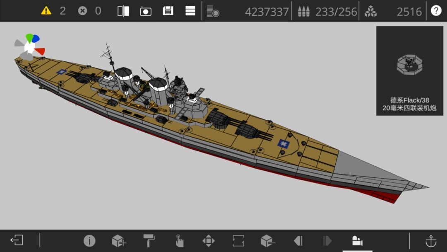447x252 pixels.
Task: Click the block count 2516
Action: 409,12
